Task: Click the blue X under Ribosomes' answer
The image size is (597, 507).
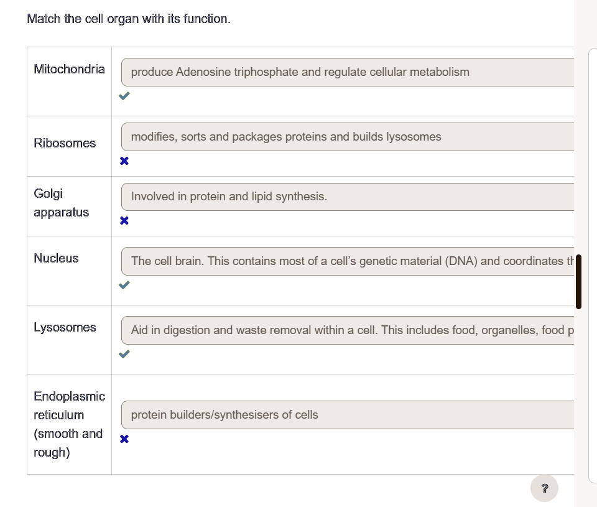Action: tap(124, 160)
